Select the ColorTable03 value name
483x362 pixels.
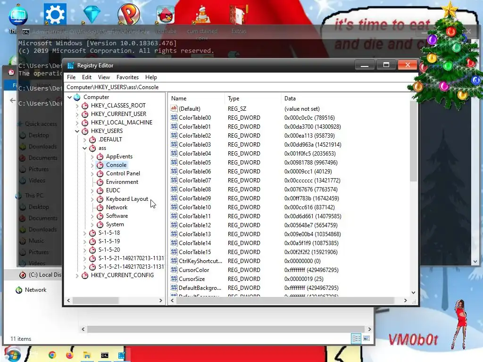(195, 145)
